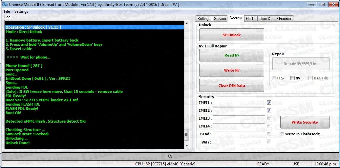
Task: Click the 'Phone found! [ 287 ]' log line
Action: (24, 66)
